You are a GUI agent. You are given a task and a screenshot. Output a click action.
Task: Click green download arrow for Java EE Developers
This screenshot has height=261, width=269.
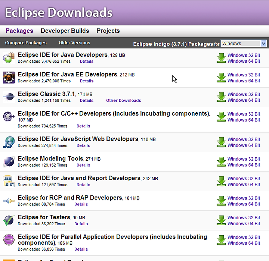click(x=221, y=78)
